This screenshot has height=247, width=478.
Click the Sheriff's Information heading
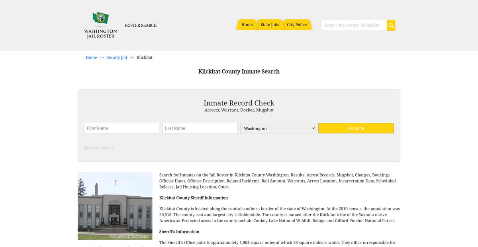(179, 232)
